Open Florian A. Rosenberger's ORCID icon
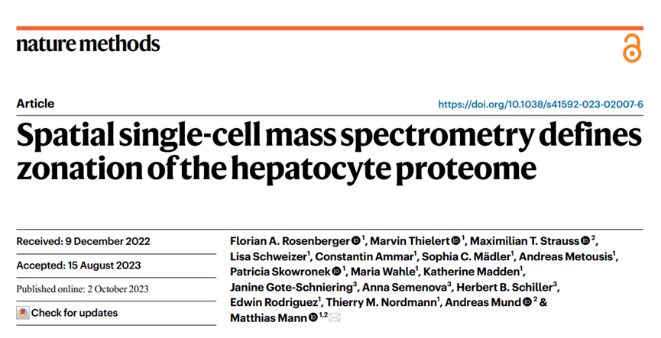The height and width of the screenshot is (338, 661). [x=356, y=241]
